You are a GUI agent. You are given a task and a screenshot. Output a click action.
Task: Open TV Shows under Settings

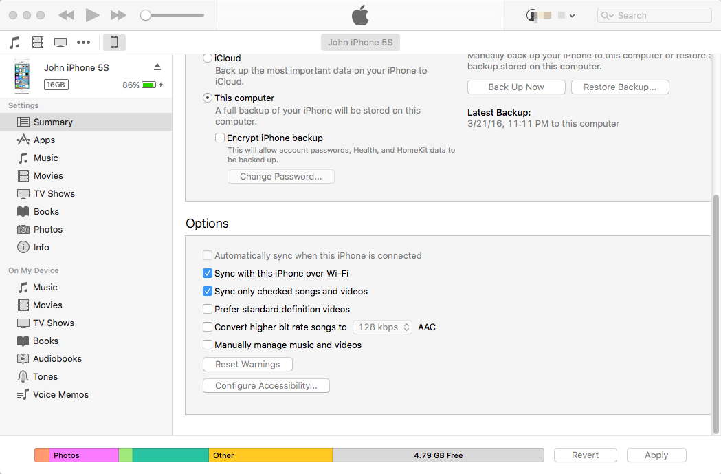coord(86,194)
